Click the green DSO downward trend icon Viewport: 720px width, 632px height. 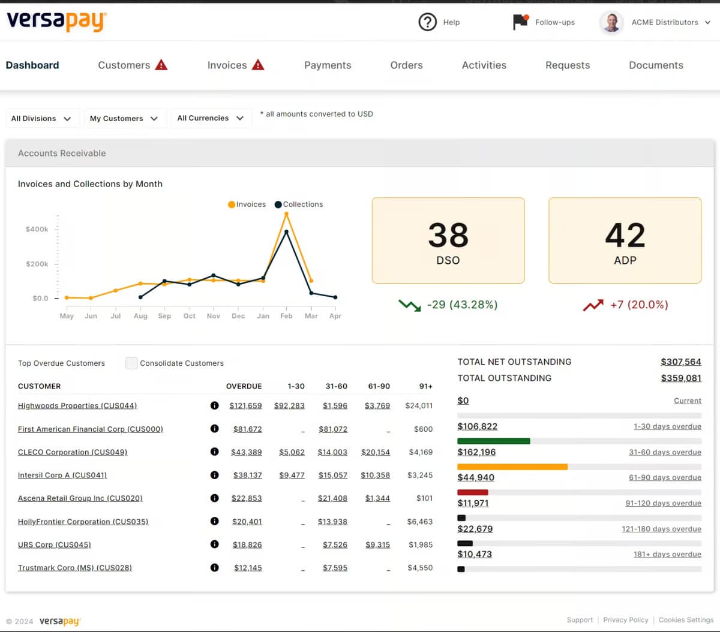pos(410,305)
